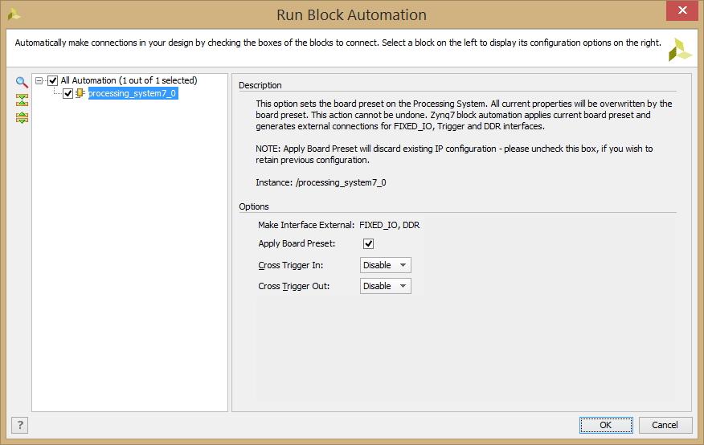Click the Cancel button
The width and height of the screenshot is (704, 445).
(665, 425)
